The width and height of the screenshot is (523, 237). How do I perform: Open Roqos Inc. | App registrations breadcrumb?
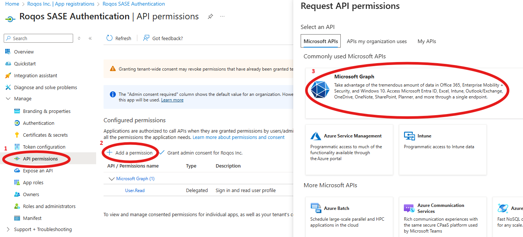coord(61,4)
